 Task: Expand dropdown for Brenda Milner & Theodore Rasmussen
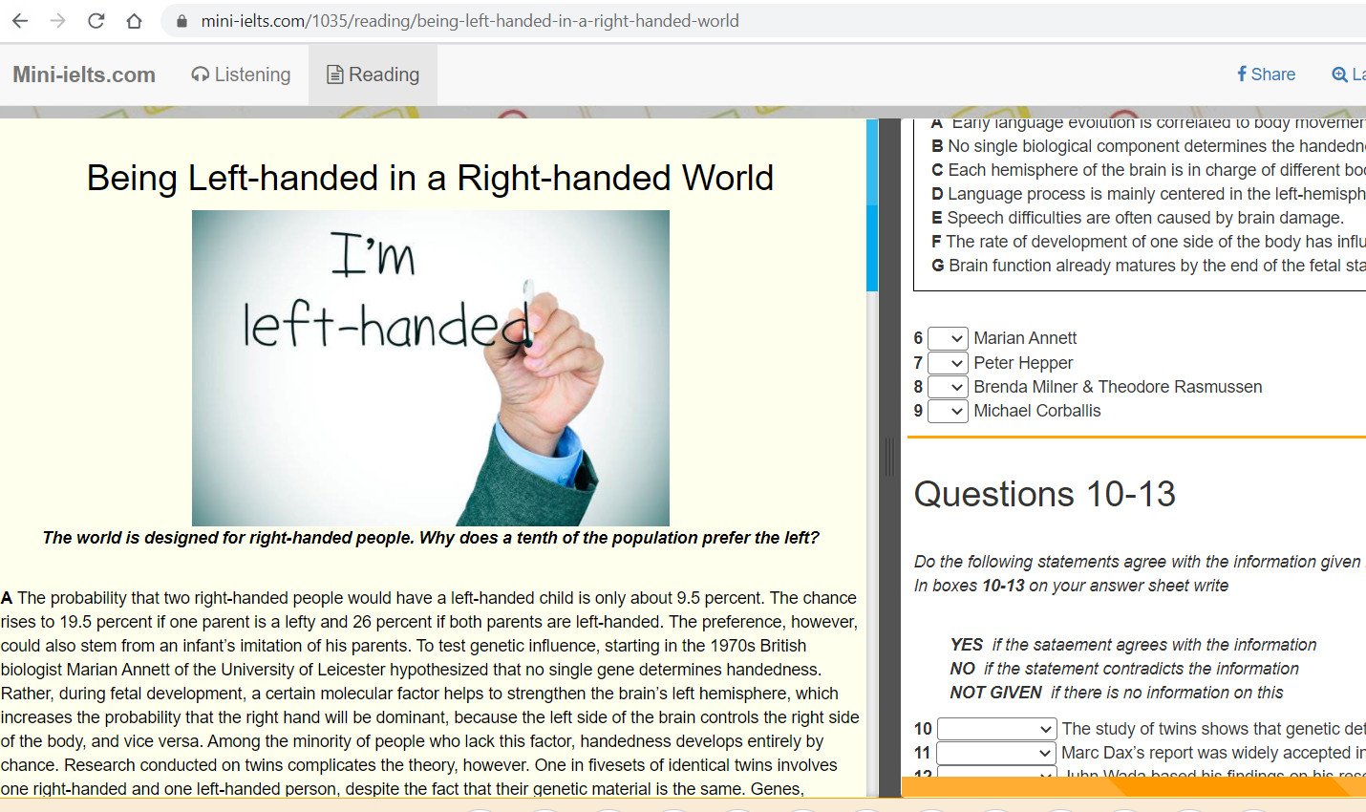tap(948, 387)
